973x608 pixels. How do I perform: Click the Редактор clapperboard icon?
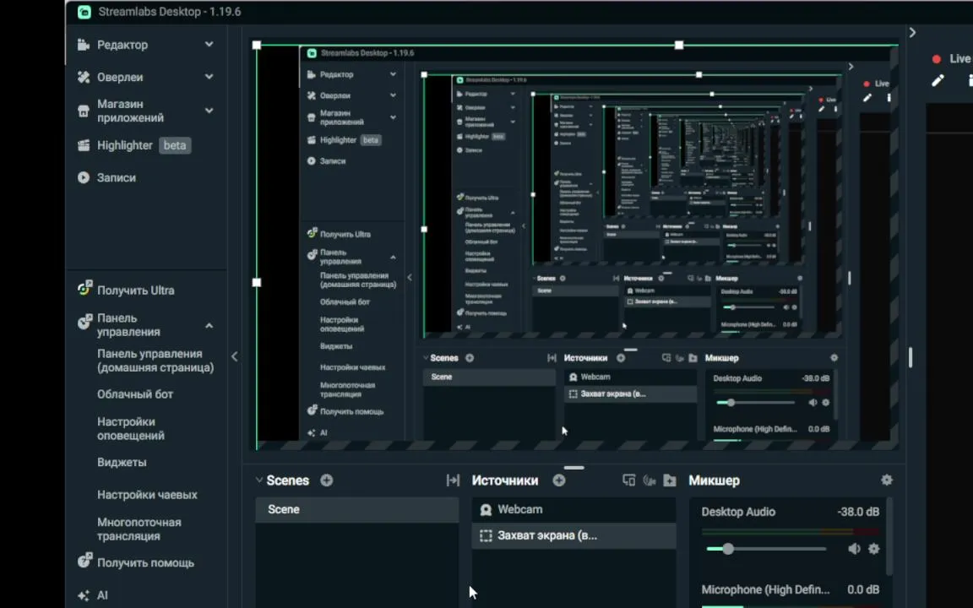83,45
